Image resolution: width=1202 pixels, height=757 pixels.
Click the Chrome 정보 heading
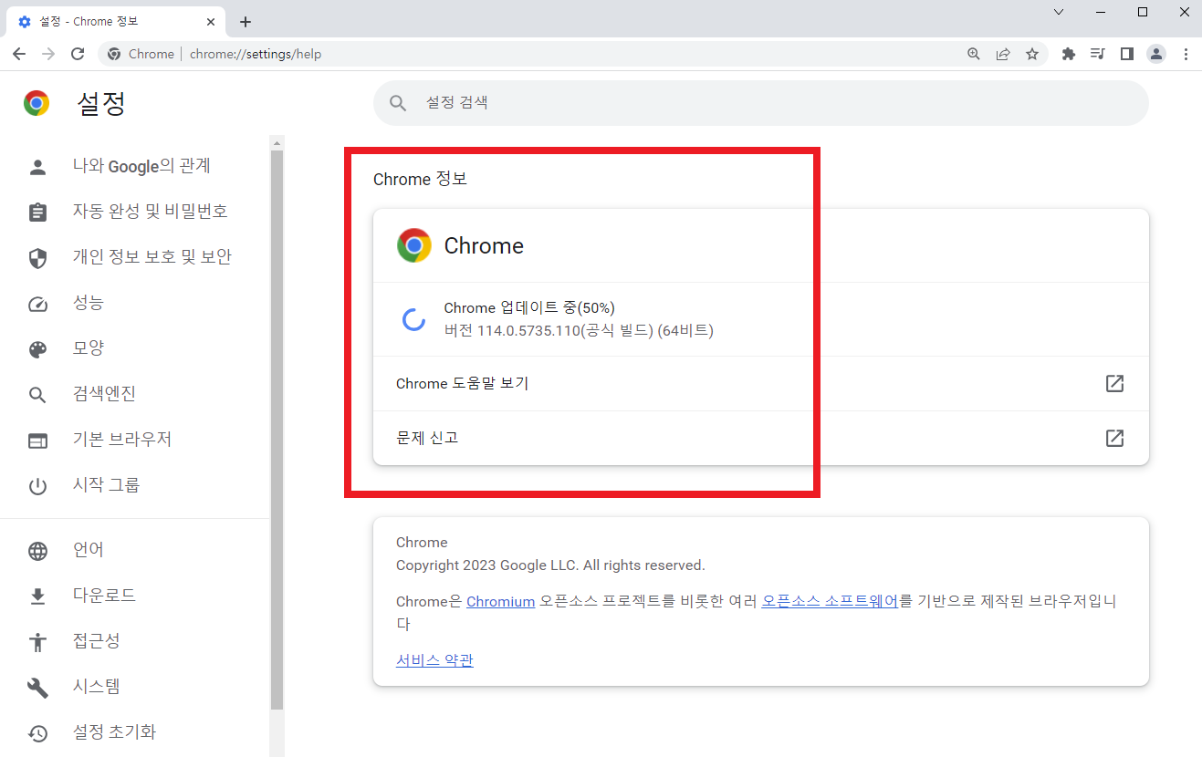[x=420, y=179]
